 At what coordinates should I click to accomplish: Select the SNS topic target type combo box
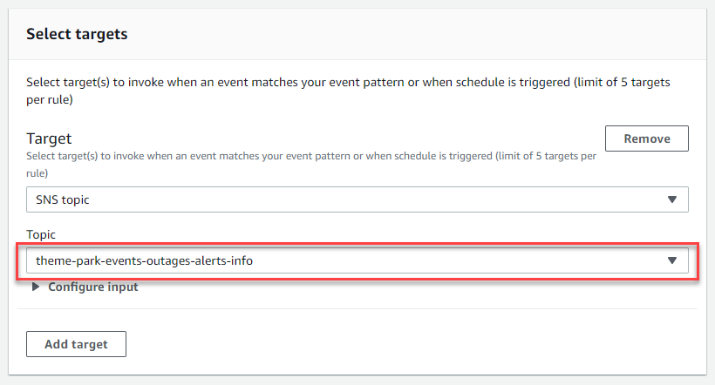click(x=357, y=199)
